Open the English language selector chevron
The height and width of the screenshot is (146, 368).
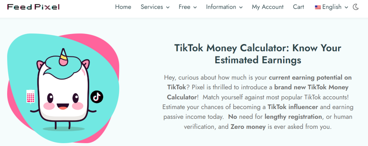pos(346,8)
